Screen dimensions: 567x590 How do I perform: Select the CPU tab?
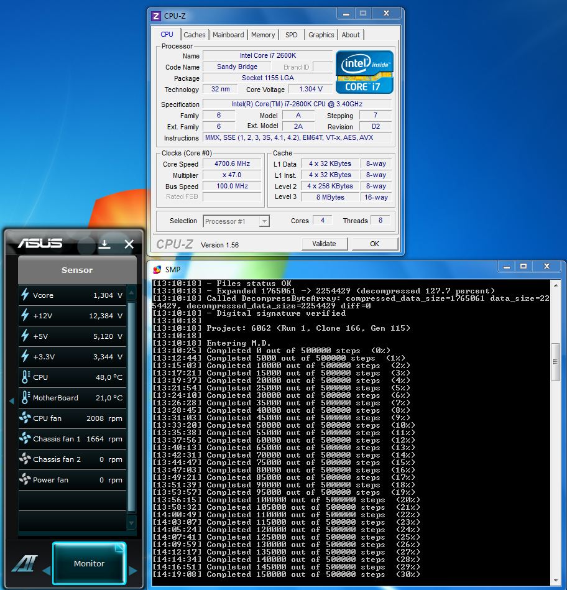(167, 34)
